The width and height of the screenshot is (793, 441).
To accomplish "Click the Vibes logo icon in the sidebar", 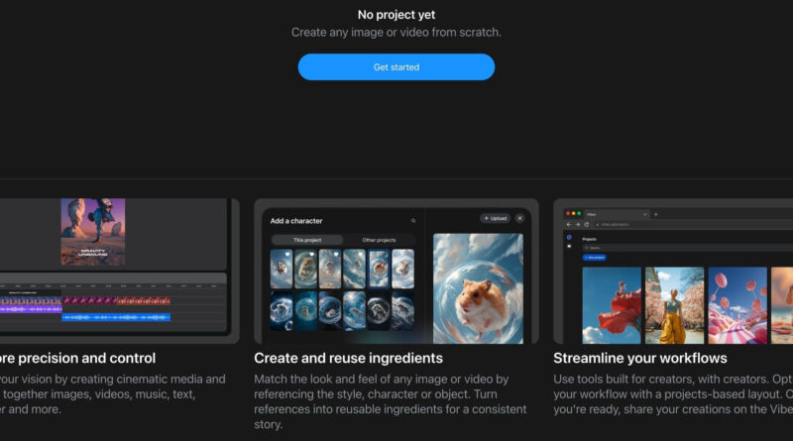I will point(569,238).
